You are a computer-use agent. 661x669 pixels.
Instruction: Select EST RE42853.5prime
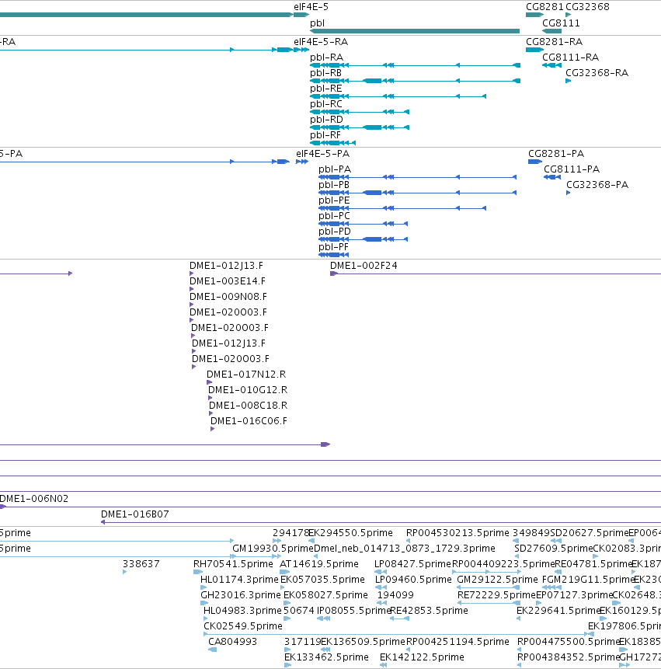399,618
